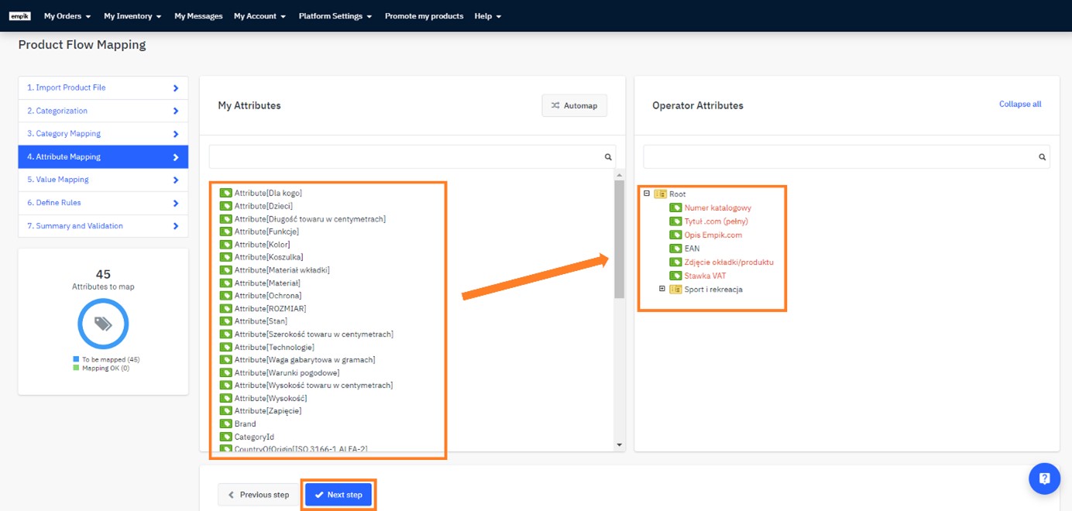Open the Platform Settings dropdown menu

pyautogui.click(x=335, y=16)
